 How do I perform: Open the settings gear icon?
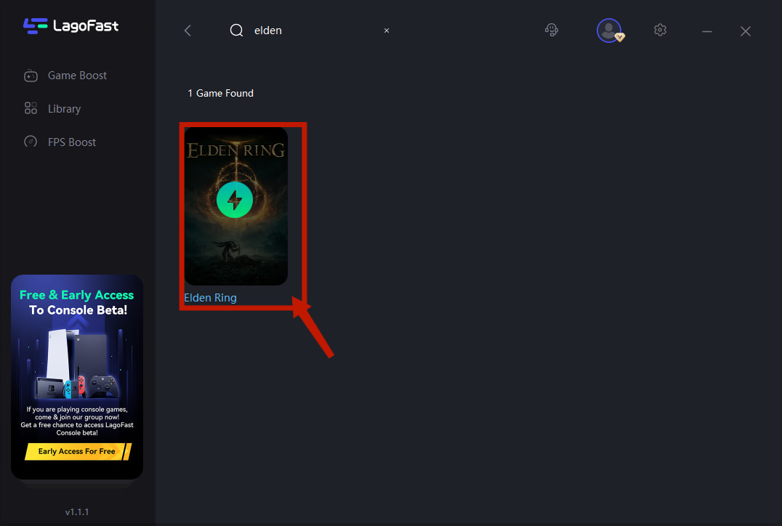coord(660,30)
